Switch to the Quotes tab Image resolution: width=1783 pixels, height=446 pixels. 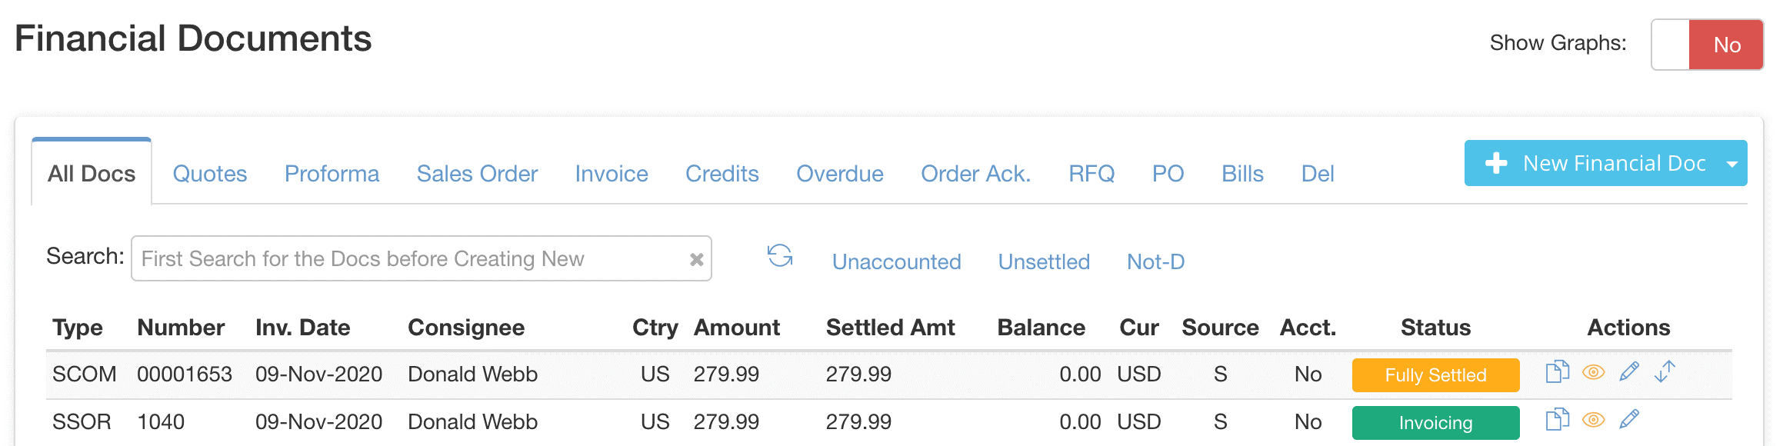tap(210, 174)
